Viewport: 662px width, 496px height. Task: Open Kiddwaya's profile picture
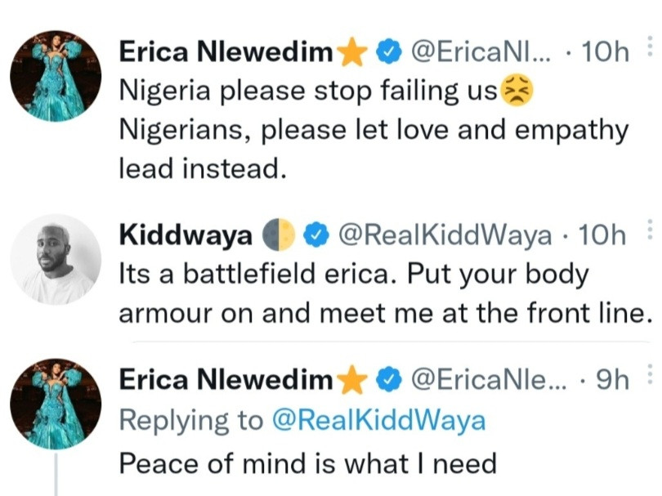(x=56, y=260)
